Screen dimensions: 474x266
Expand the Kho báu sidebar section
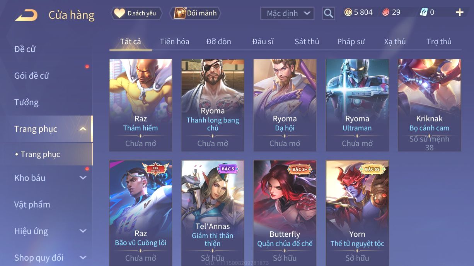83,178
